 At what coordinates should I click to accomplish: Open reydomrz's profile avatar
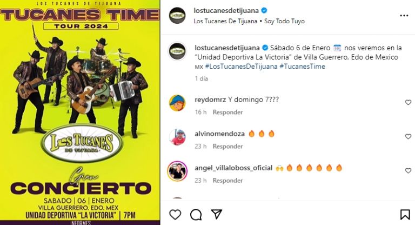point(177,103)
